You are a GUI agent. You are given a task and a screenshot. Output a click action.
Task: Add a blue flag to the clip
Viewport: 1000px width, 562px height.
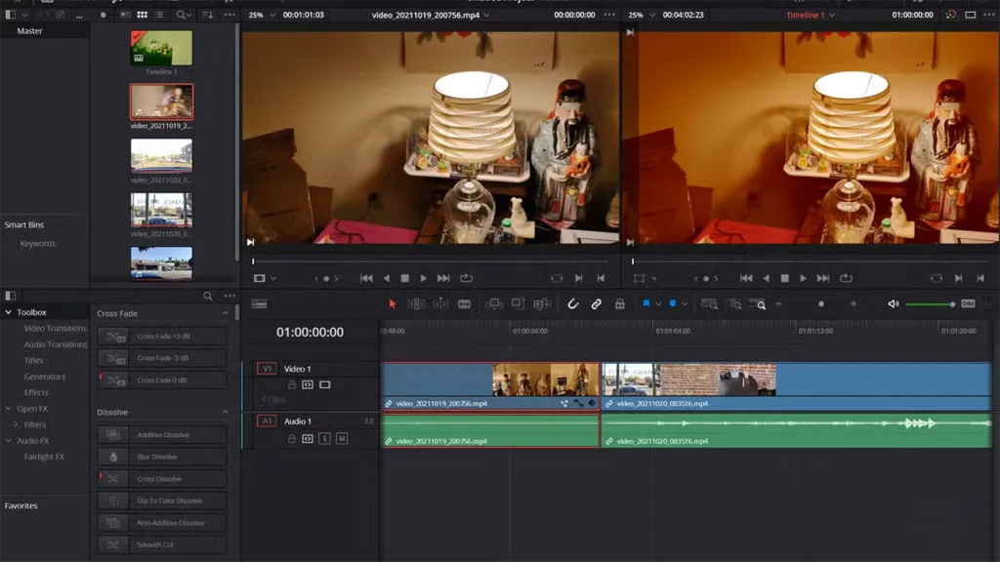(646, 304)
